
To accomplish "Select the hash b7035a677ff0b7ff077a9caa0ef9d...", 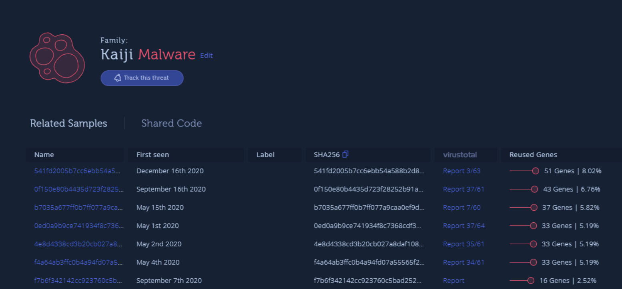I will (x=369, y=208).
